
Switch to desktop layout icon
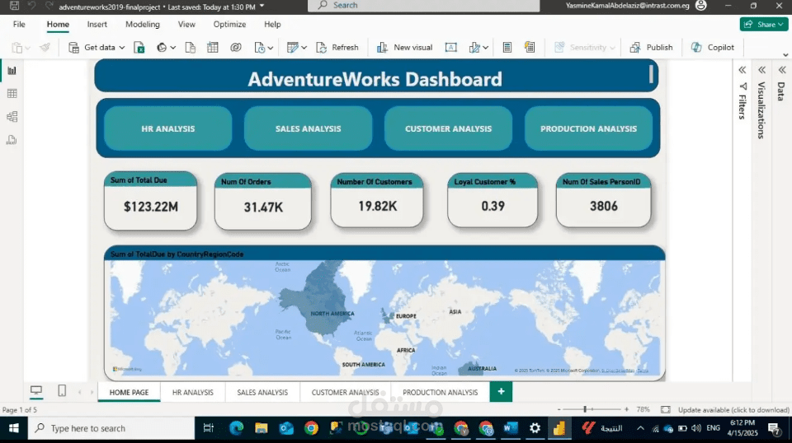[x=36, y=390]
